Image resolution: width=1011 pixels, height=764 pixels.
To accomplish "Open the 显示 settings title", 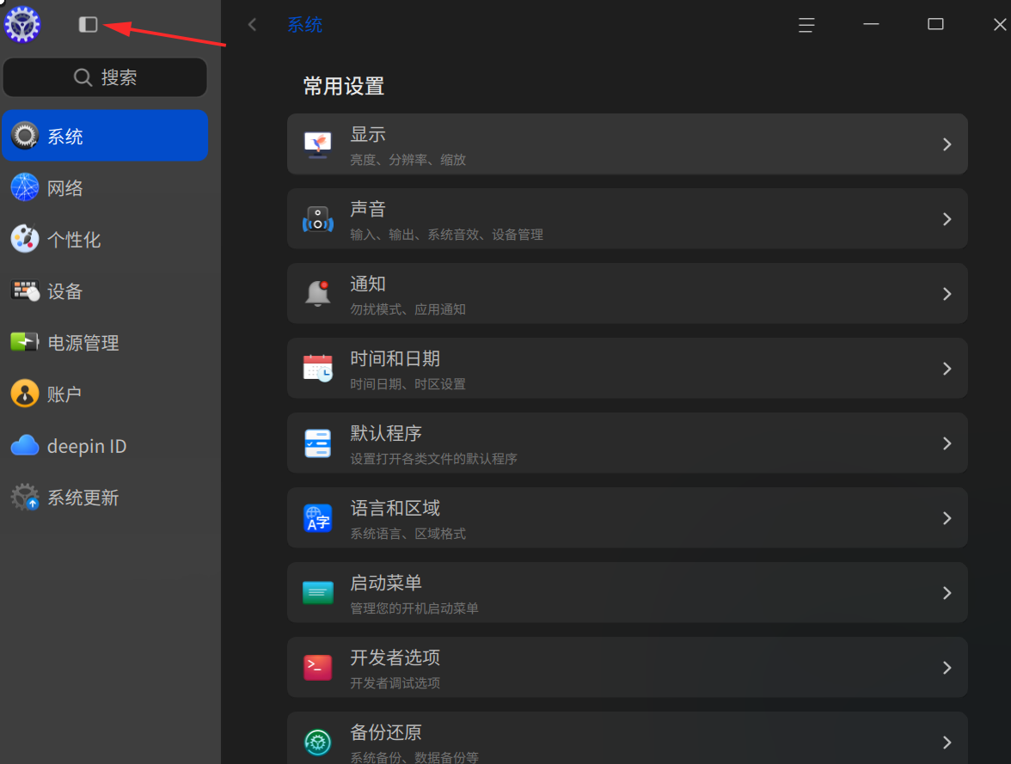I will pos(368,134).
